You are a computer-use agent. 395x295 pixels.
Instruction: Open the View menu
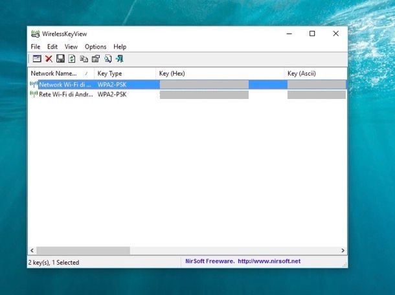click(71, 47)
